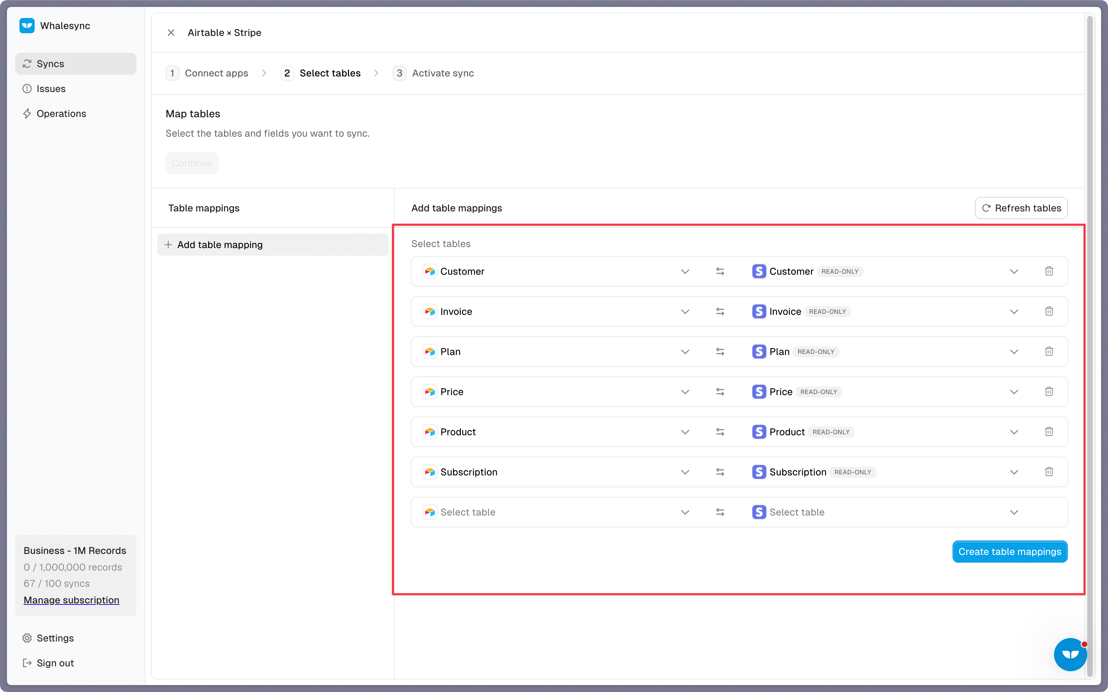Open the Airtable Plan table dropdown
The height and width of the screenshot is (692, 1108).
(x=685, y=352)
